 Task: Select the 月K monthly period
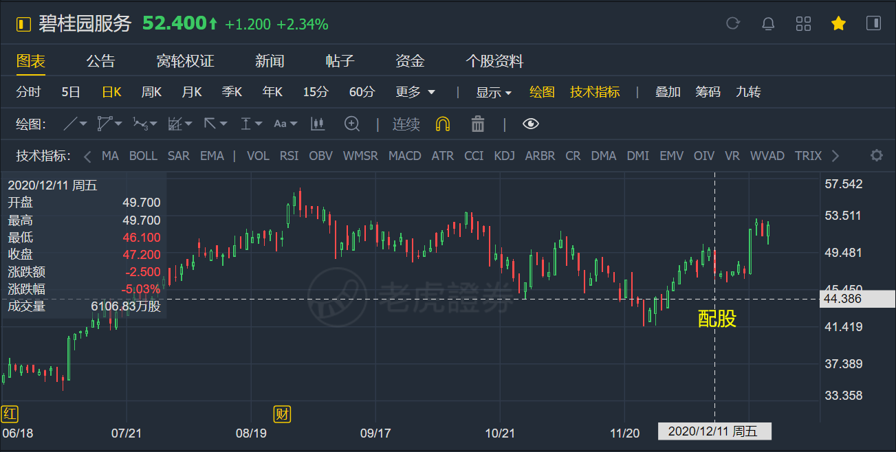click(x=192, y=92)
